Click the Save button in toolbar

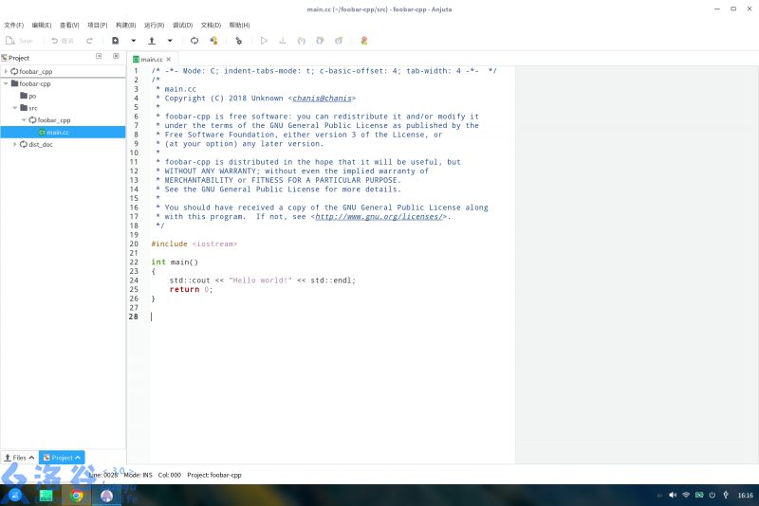point(19,41)
